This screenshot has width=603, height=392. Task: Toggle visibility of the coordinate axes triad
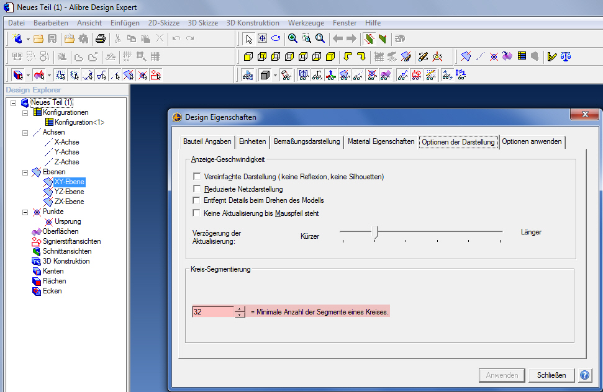331,75
